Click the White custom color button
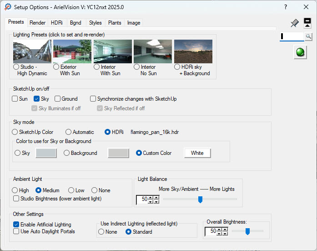The image size is (317, 251). coord(197,153)
